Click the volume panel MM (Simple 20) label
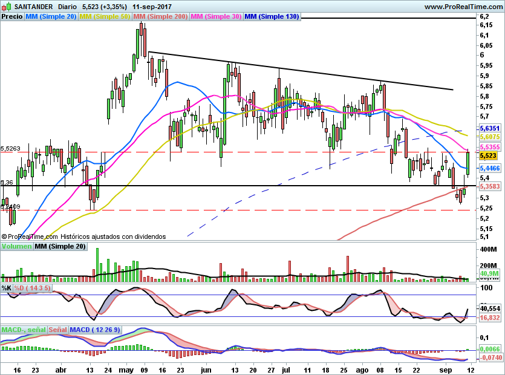The height and width of the screenshot is (375, 505). (x=60, y=246)
